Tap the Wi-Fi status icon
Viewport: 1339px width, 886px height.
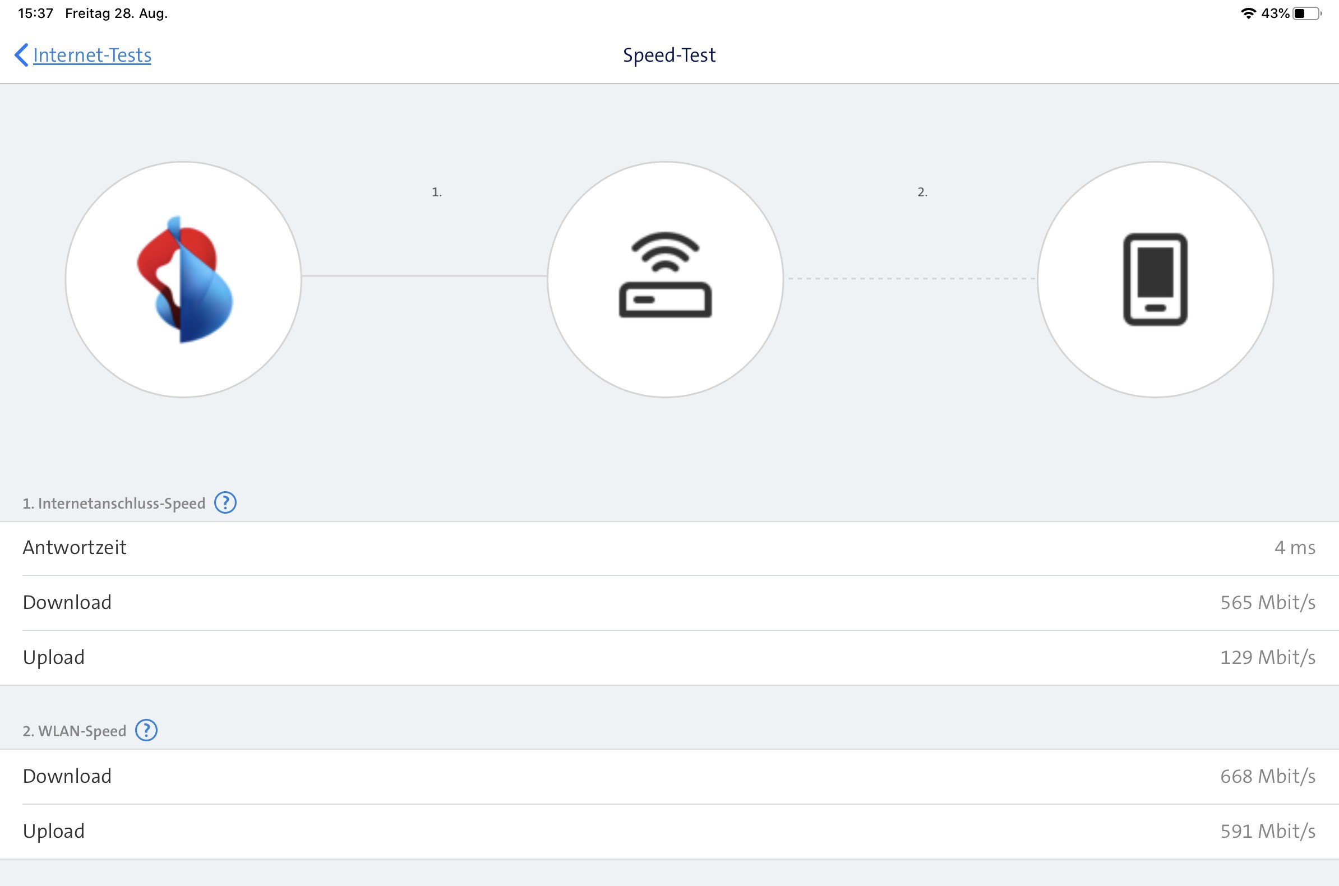(x=1248, y=13)
